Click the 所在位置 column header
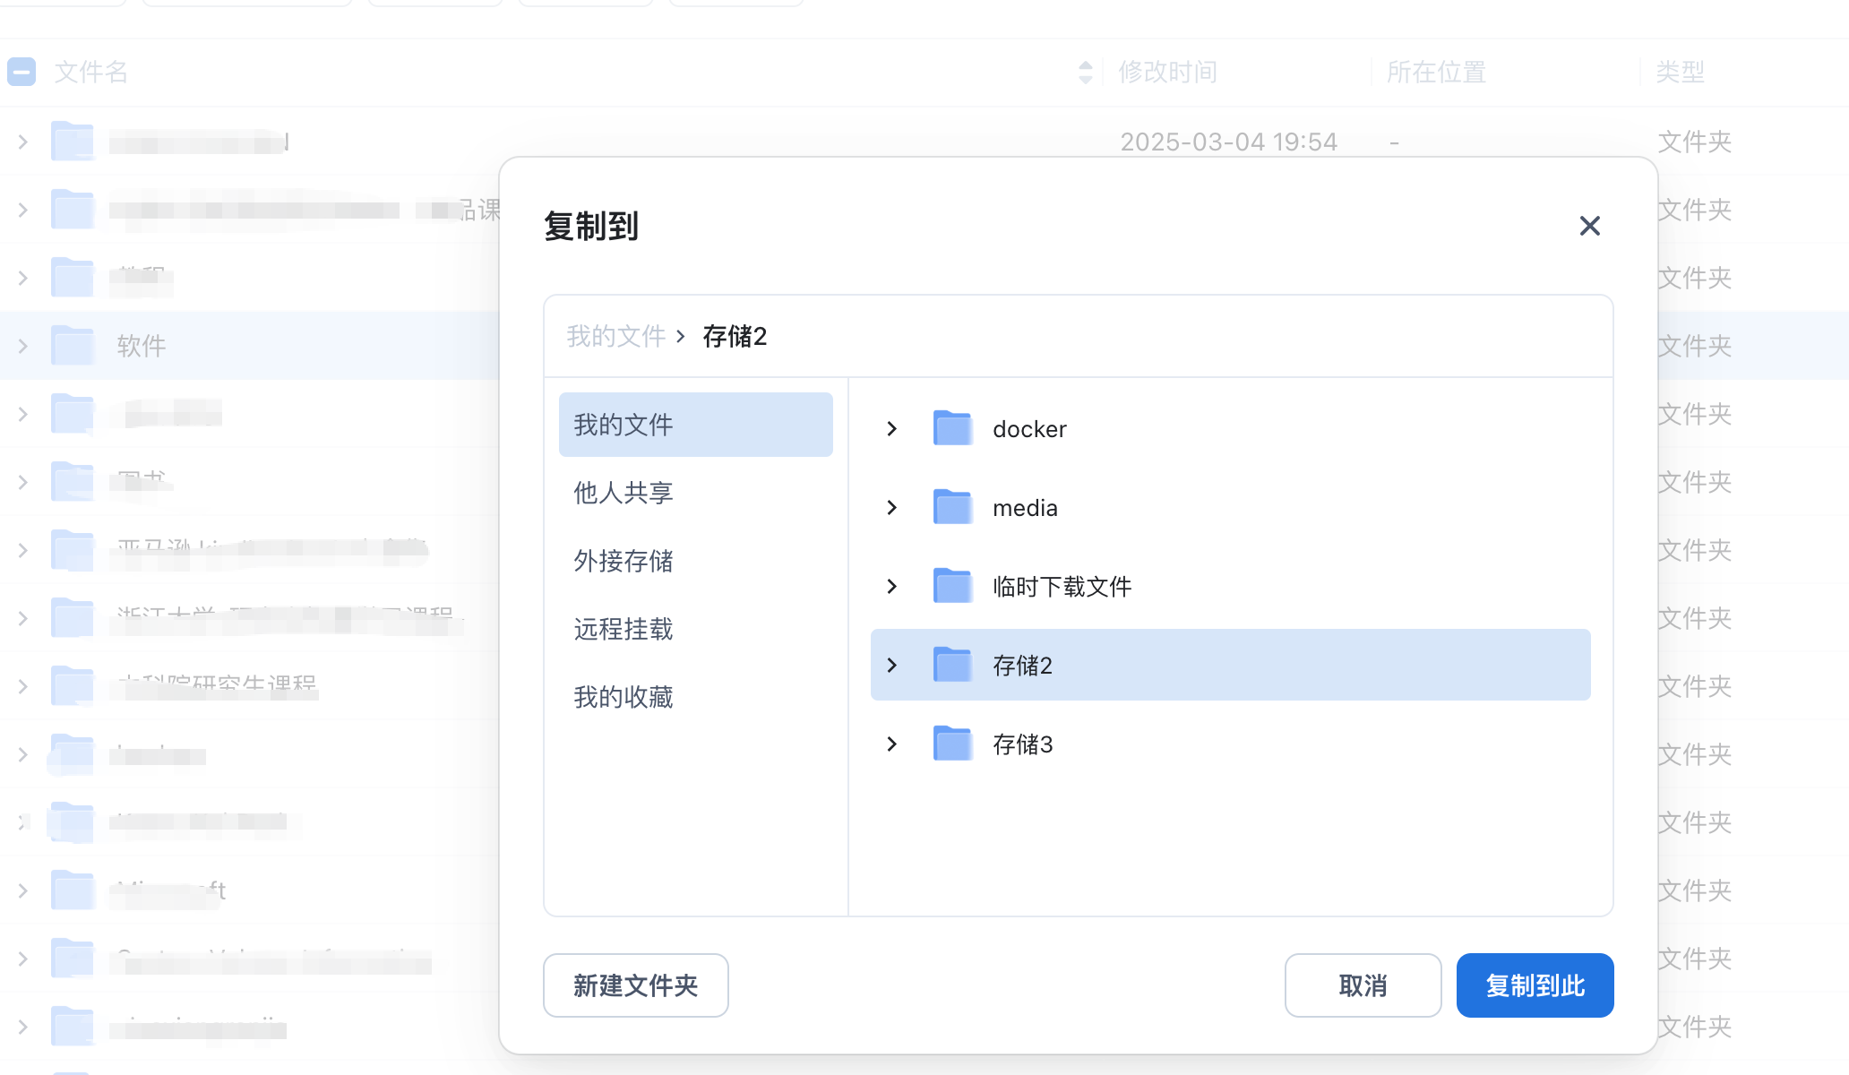Image resolution: width=1849 pixels, height=1075 pixels. click(x=1436, y=72)
